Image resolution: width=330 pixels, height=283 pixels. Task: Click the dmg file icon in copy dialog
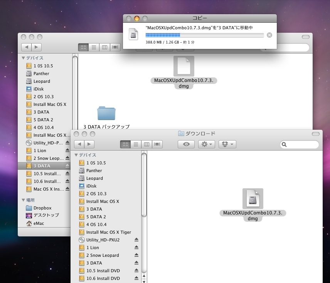[133, 34]
